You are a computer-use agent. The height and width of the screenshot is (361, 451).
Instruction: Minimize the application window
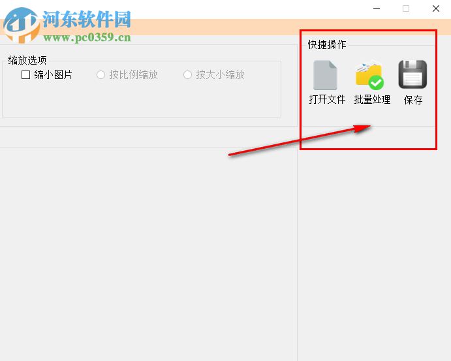coord(377,8)
